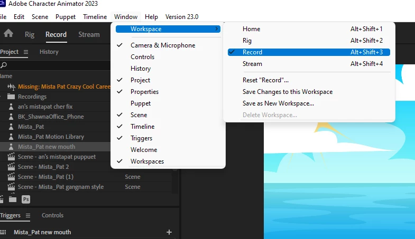
Task: Open the Version 23.0 menu
Action: 182,17
